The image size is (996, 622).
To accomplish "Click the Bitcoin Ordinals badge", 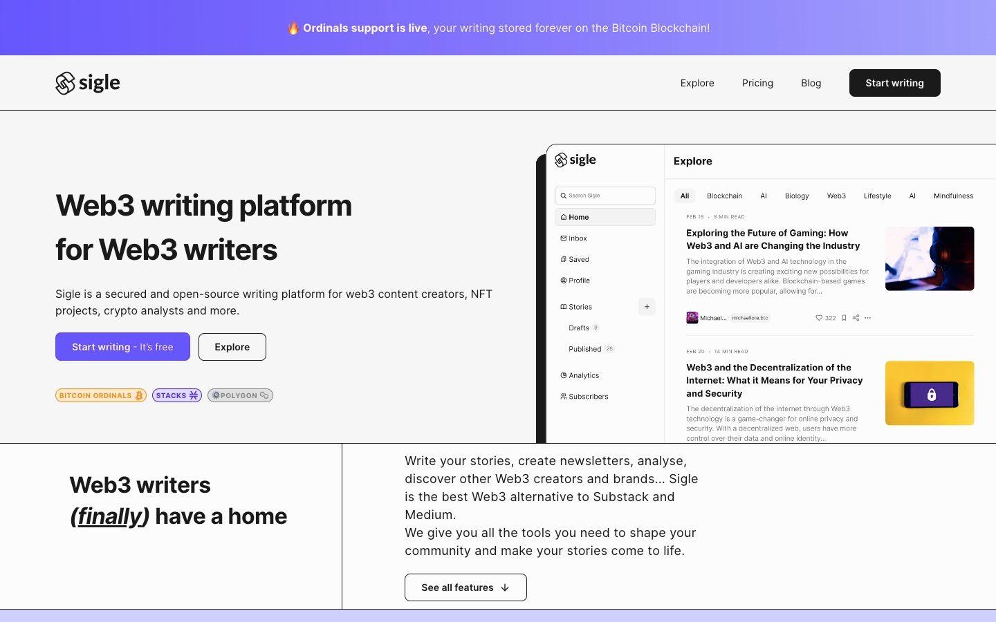I will click(101, 395).
